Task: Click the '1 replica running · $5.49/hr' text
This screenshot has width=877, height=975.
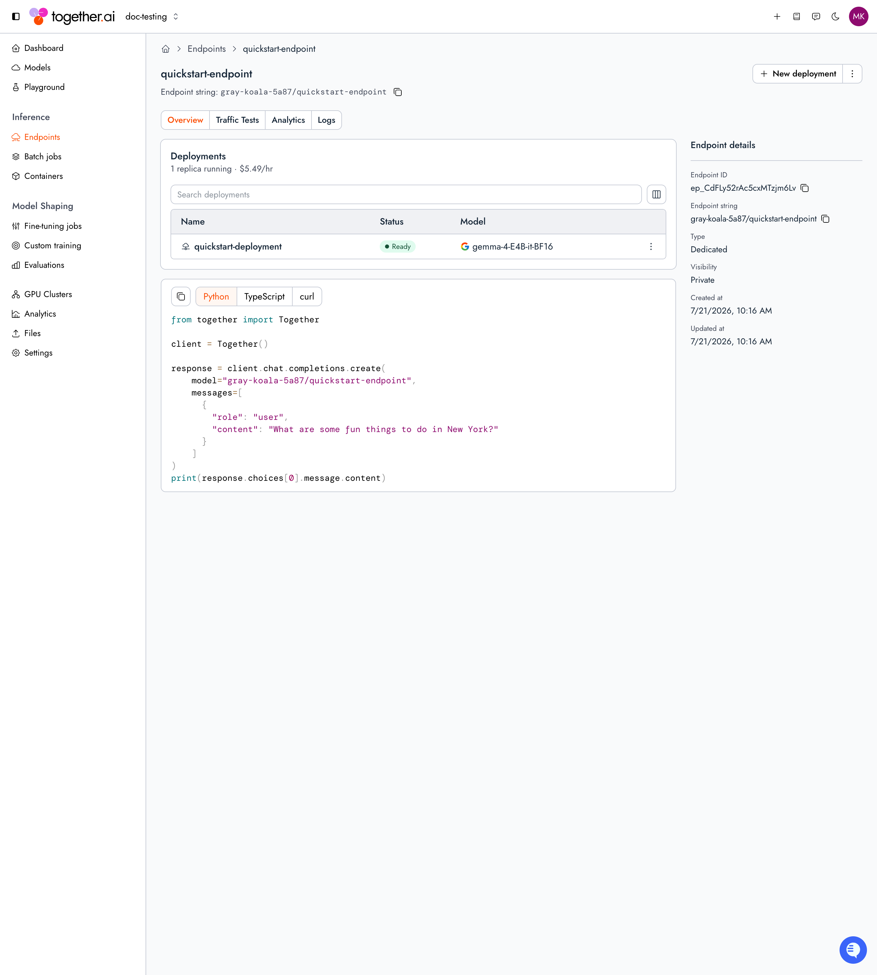Action: pyautogui.click(x=222, y=169)
